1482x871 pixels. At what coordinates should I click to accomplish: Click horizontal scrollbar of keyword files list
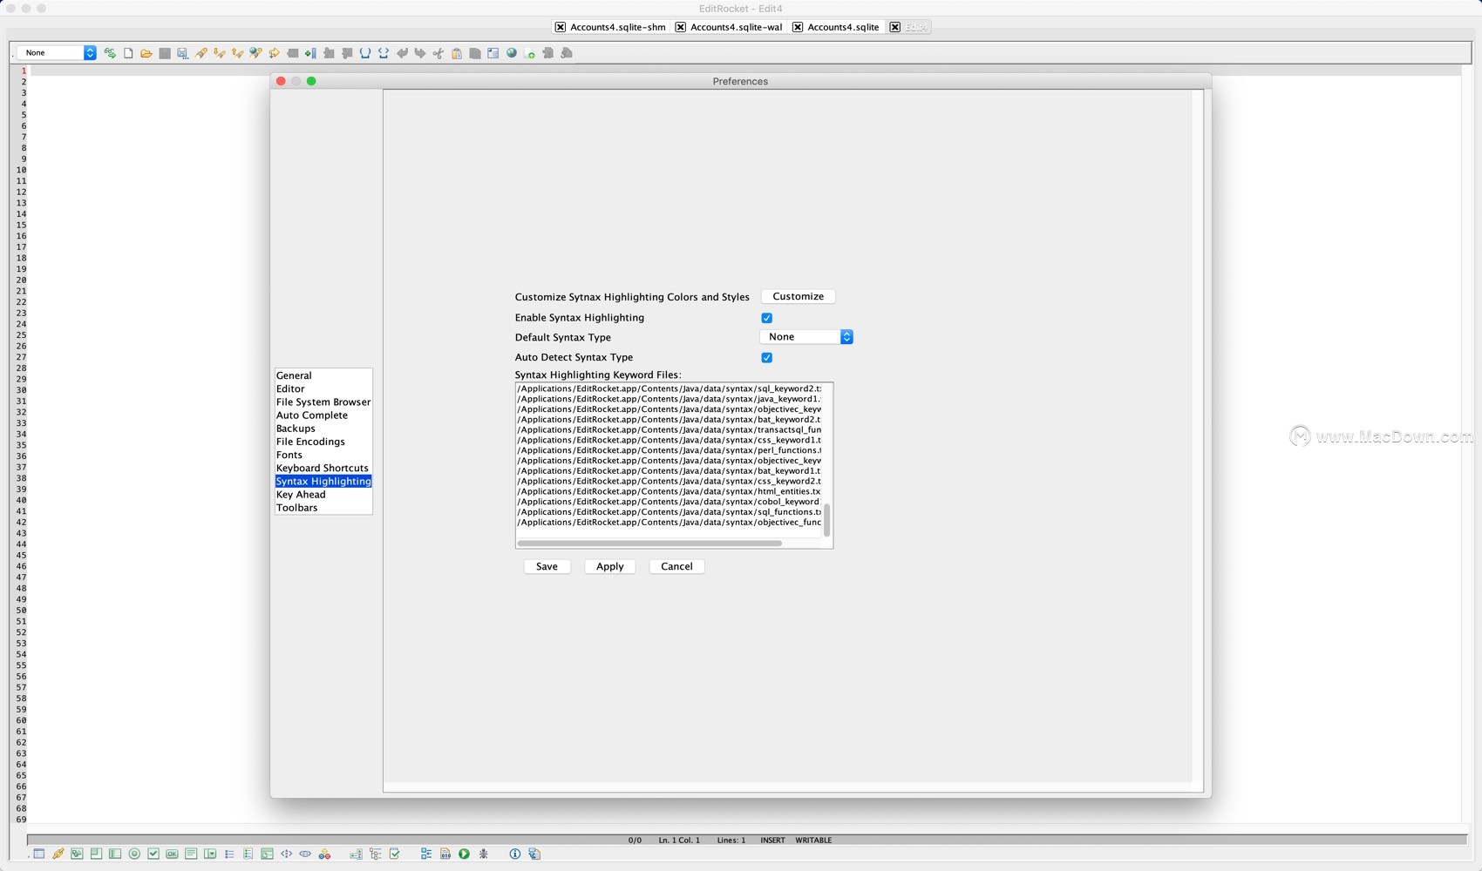649,544
